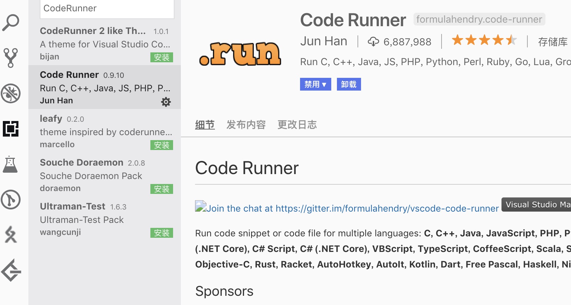Open the 禁用 disable dropdown
The height and width of the screenshot is (305, 571).
coord(315,84)
